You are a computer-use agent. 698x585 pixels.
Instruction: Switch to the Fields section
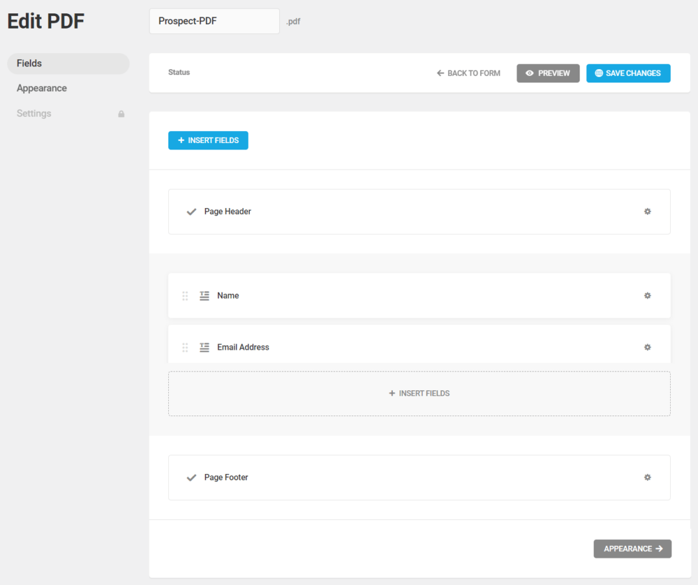30,63
